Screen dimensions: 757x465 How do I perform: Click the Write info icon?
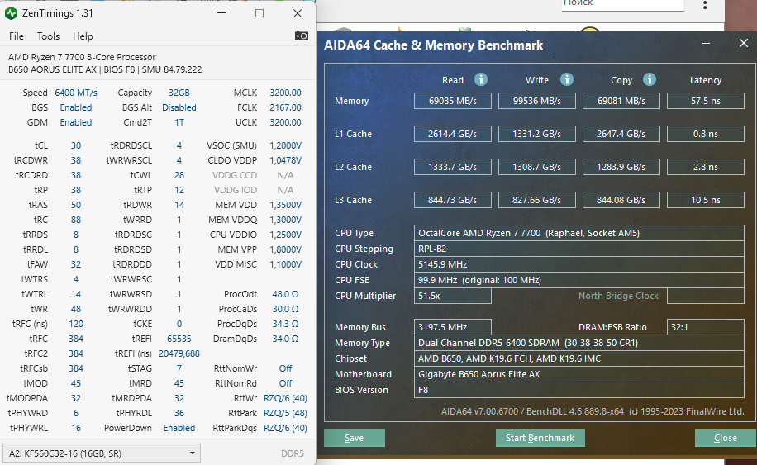pyautogui.click(x=567, y=79)
